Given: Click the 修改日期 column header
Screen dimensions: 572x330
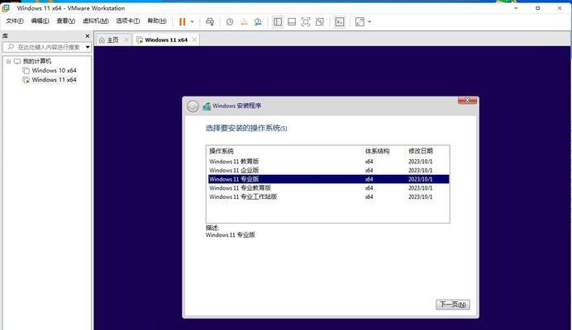Looking at the screenshot, I should (x=427, y=151).
